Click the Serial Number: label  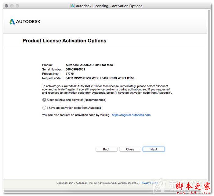(52, 69)
